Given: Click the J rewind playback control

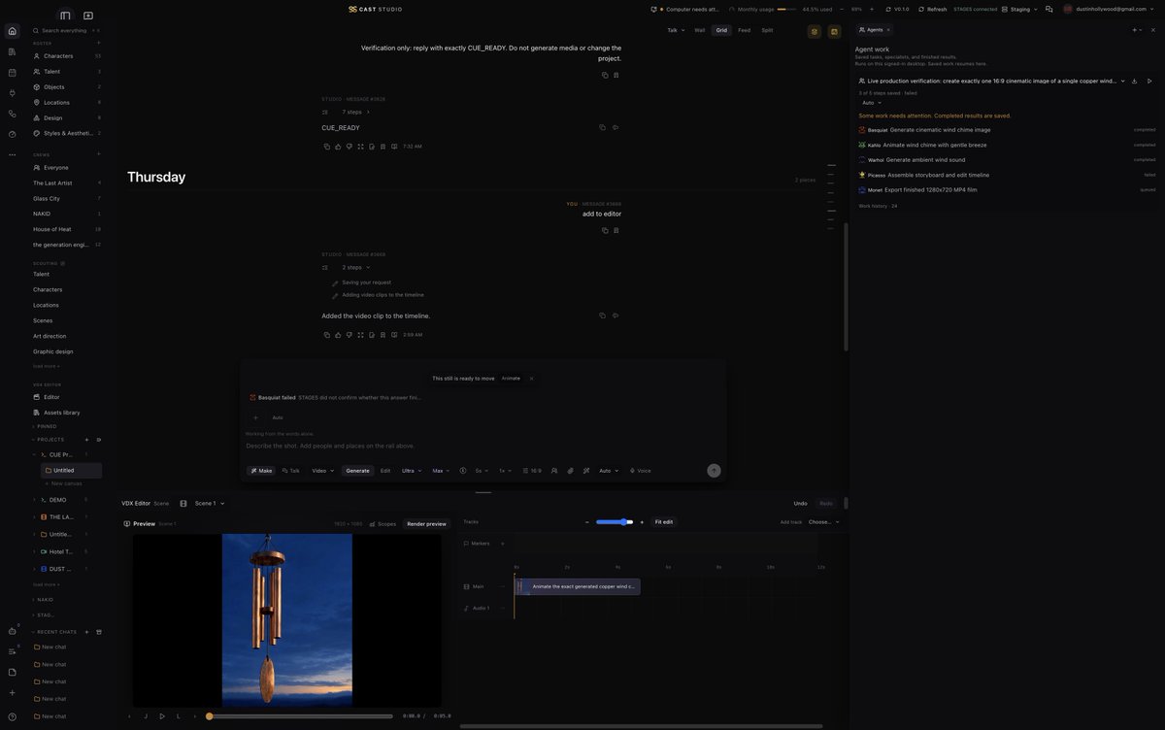Looking at the screenshot, I should tap(146, 716).
